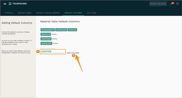Screen dimensions: 182x98
Task: Click the SUPPLIER tag with Delete link
Action: pos(46,43)
